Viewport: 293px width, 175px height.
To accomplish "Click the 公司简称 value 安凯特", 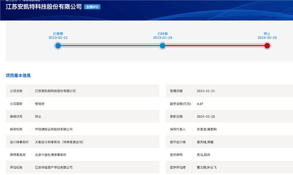I will click(40, 104).
